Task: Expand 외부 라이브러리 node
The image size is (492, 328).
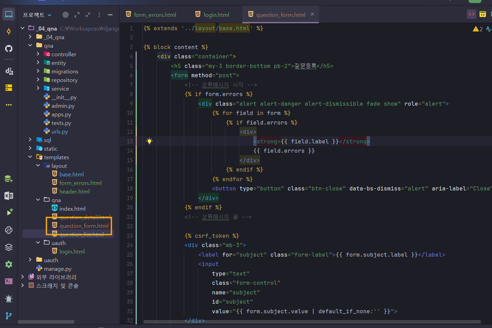Action: coord(23,277)
